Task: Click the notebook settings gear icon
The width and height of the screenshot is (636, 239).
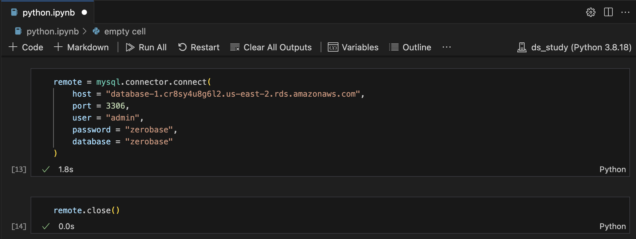Action: point(590,13)
